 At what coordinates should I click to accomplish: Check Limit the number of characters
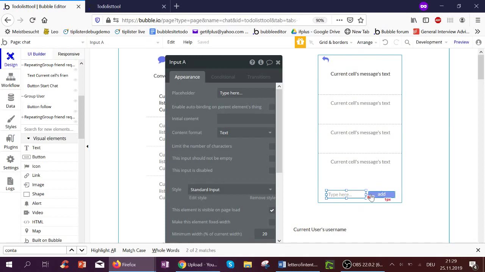[x=272, y=146]
